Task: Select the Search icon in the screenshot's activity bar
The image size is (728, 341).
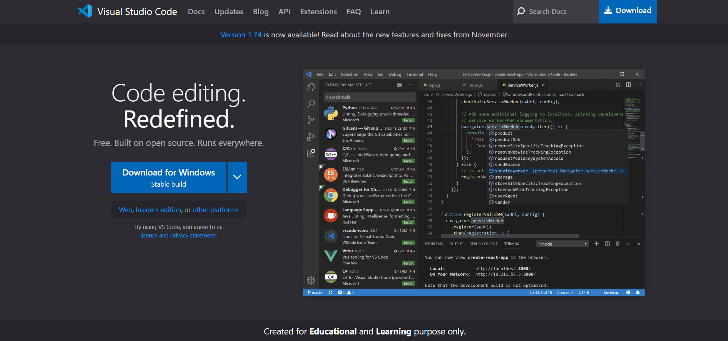Action: 311,104
